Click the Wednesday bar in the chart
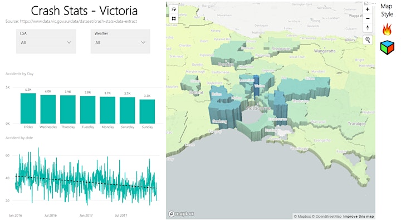Viewport: 401px width, 220px height. [48, 109]
